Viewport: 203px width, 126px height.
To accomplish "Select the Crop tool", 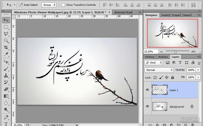I will pos(6,47).
